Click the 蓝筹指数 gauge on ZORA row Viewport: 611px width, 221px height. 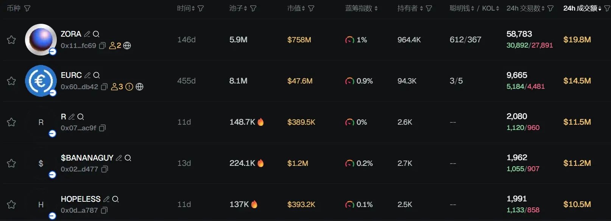point(350,40)
